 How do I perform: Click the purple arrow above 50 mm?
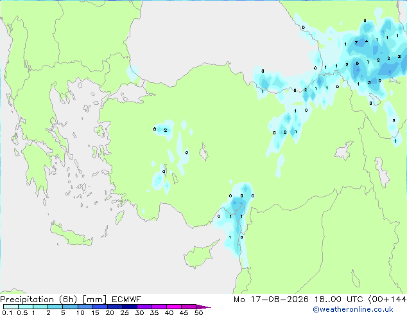(203, 307)
